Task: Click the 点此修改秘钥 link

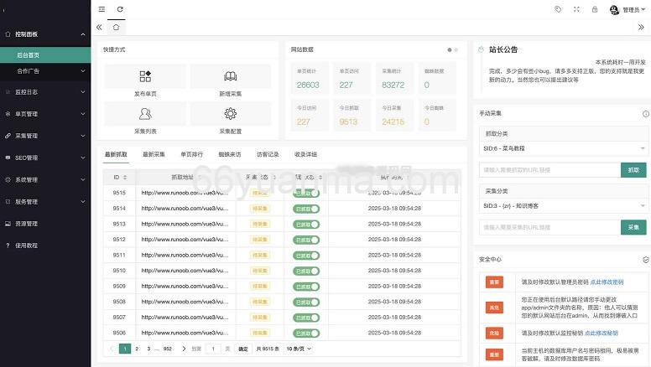Action: click(602, 333)
